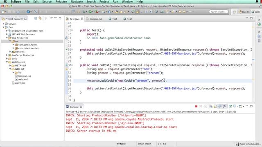This screenshot has width=262, height=147.
Task: Toggle Show Console When Standard Out Changes
Action: [x=220, y=106]
